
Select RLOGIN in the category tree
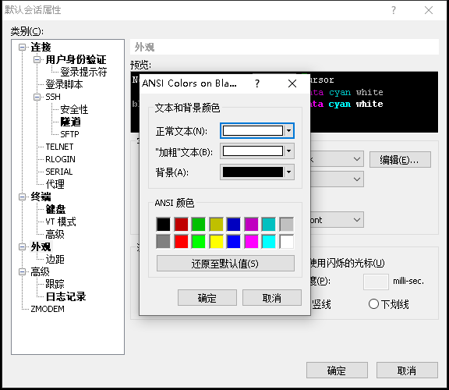point(61,159)
